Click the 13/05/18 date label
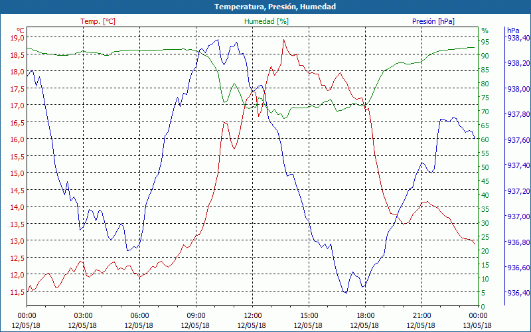 (x=477, y=325)
